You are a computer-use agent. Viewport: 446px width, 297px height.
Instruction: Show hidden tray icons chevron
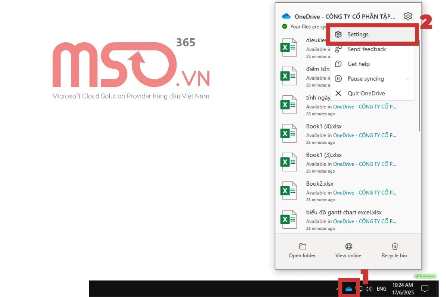point(337,289)
